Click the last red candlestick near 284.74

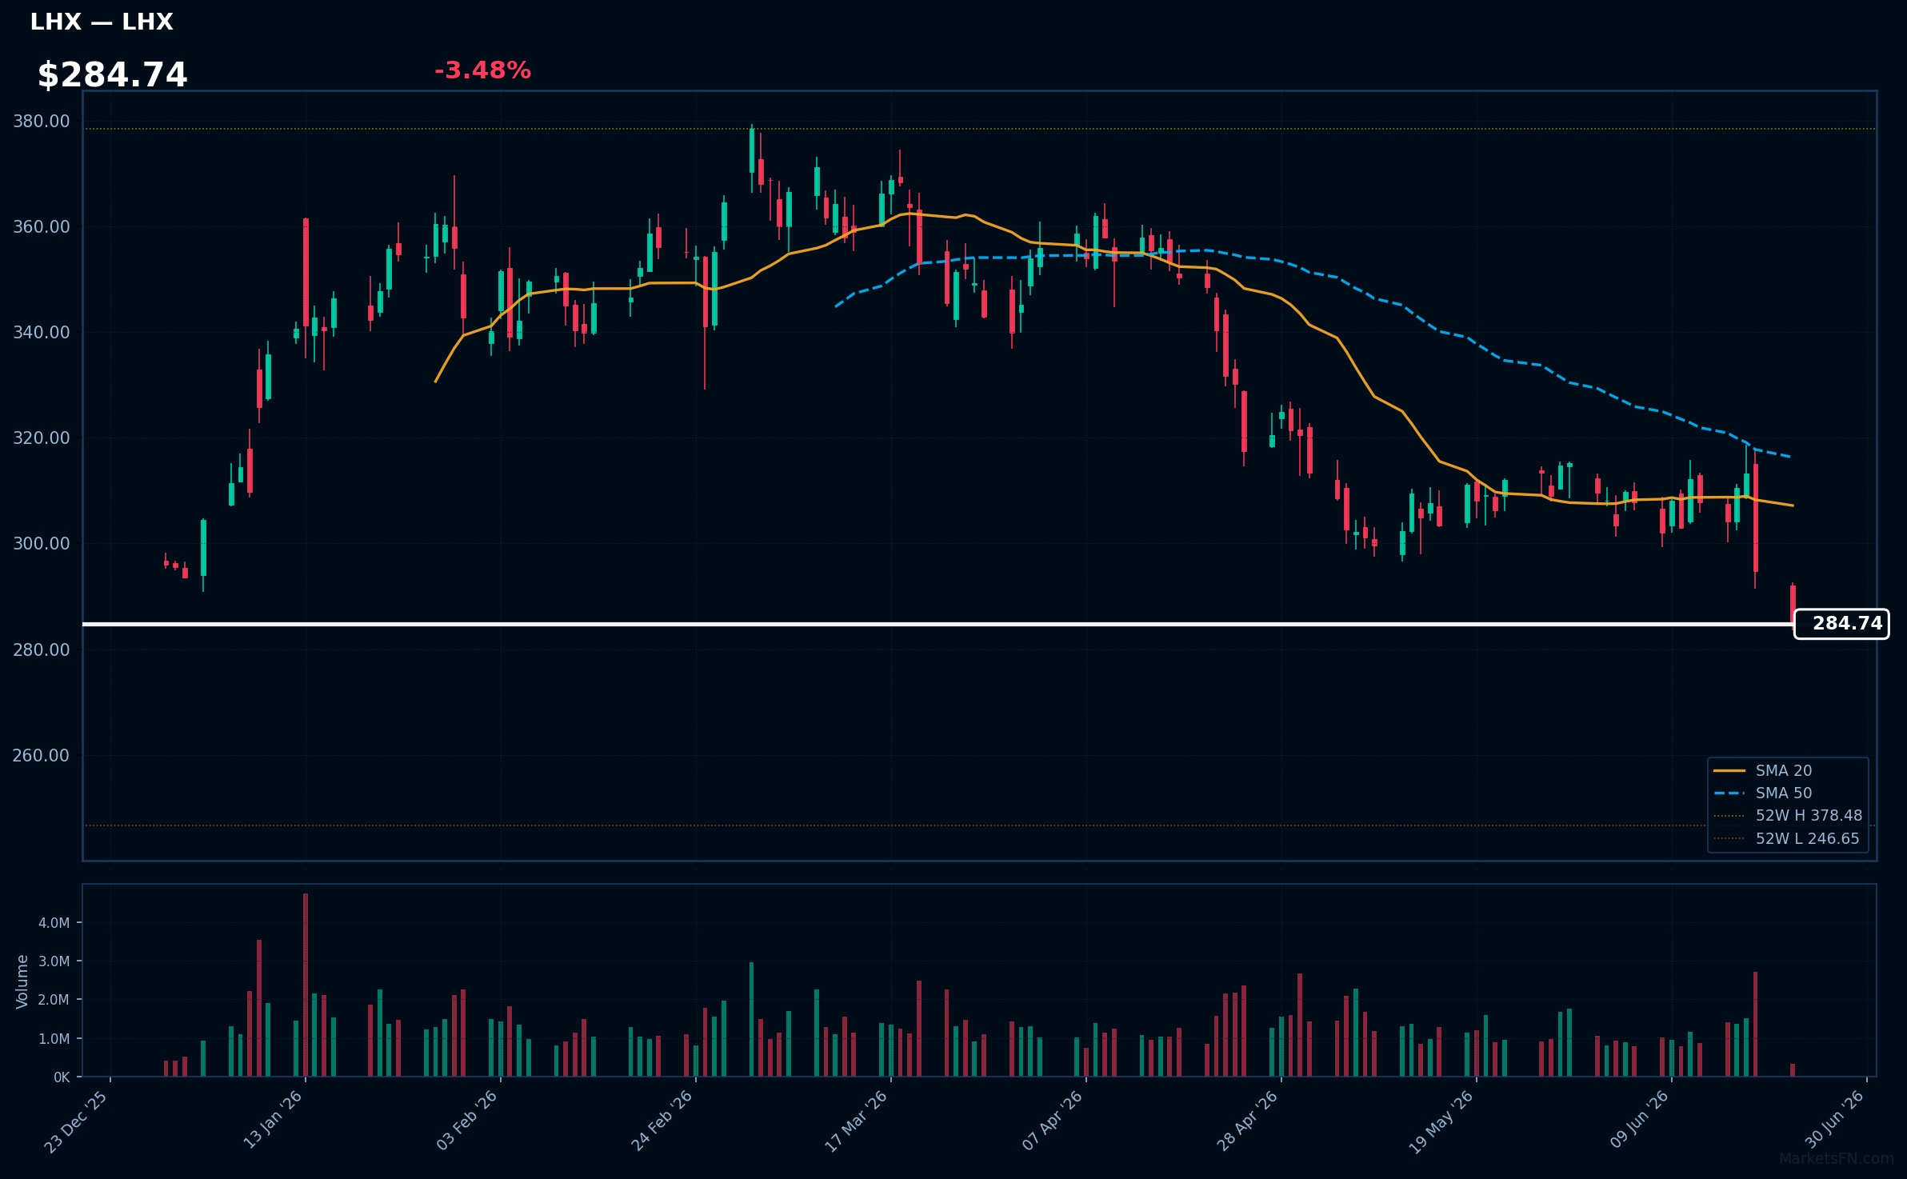(1793, 604)
